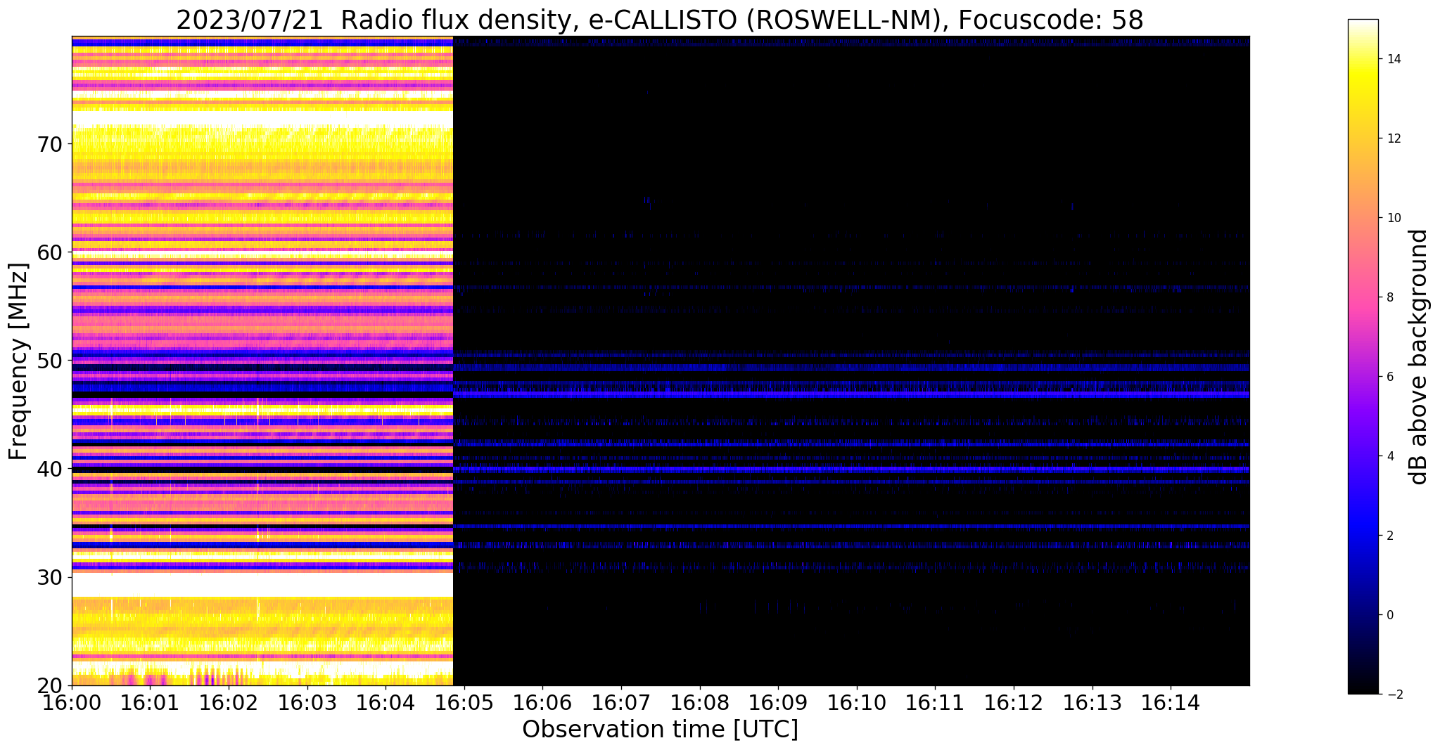
Task: Click the white saturated band near 30 MHz
Action: [x=262, y=585]
